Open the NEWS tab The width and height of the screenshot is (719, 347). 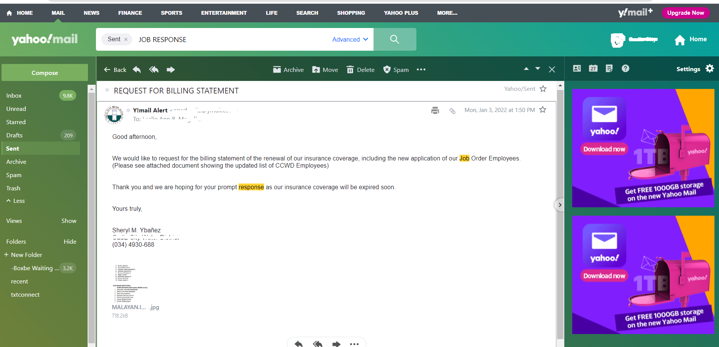point(91,13)
